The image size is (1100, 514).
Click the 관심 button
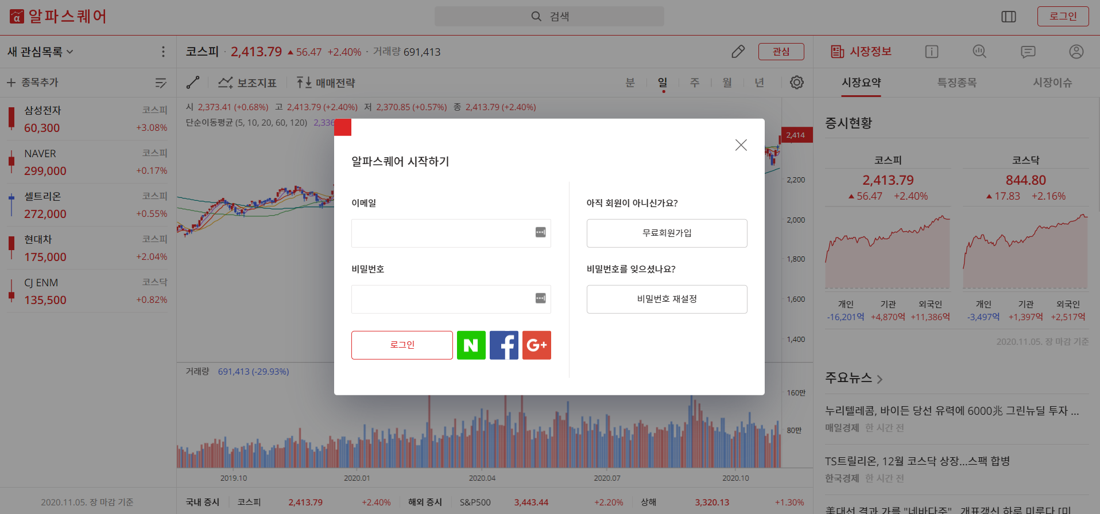click(781, 52)
